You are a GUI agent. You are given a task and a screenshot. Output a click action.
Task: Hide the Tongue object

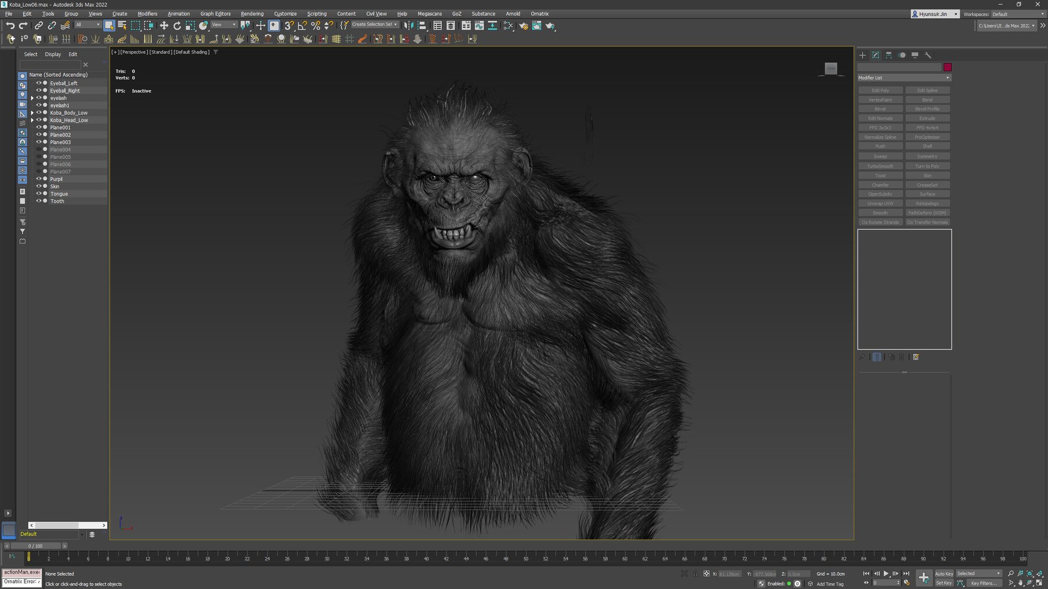point(39,194)
